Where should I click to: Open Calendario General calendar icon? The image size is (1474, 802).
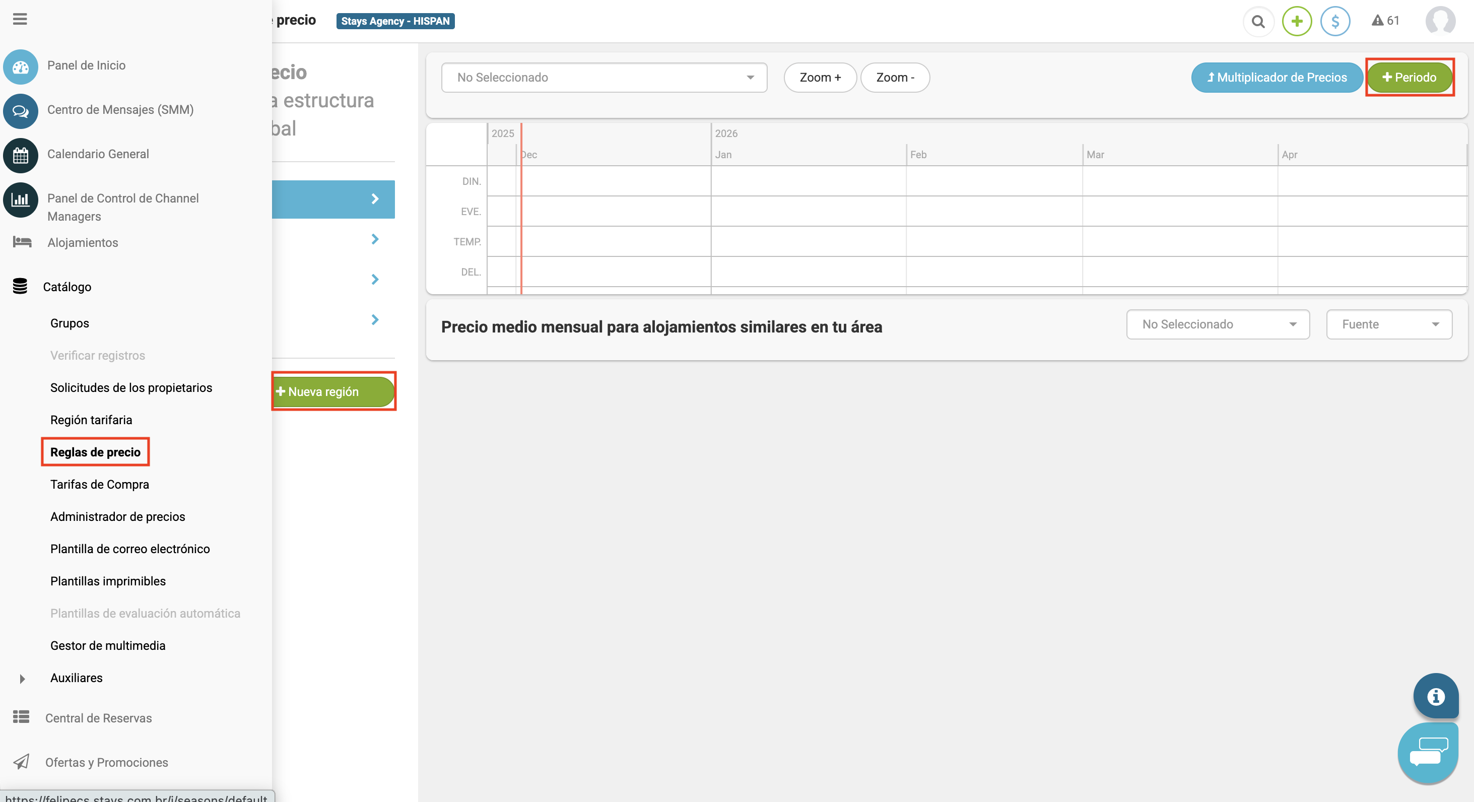click(21, 155)
